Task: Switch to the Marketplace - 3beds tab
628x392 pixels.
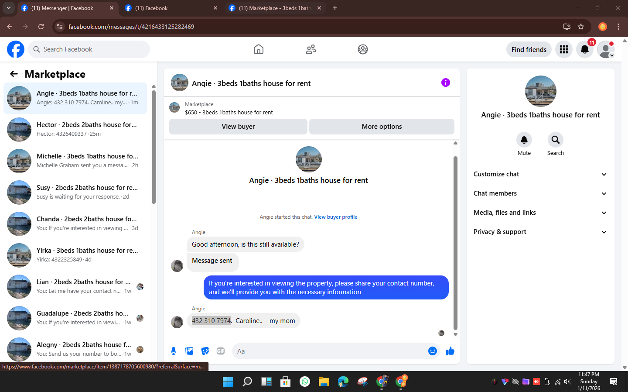Action: click(x=275, y=8)
